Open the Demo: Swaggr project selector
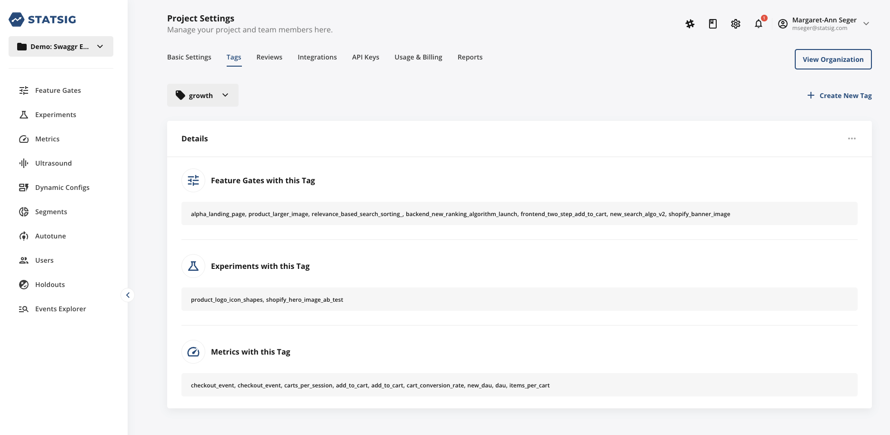The height and width of the screenshot is (435, 890). pos(60,46)
